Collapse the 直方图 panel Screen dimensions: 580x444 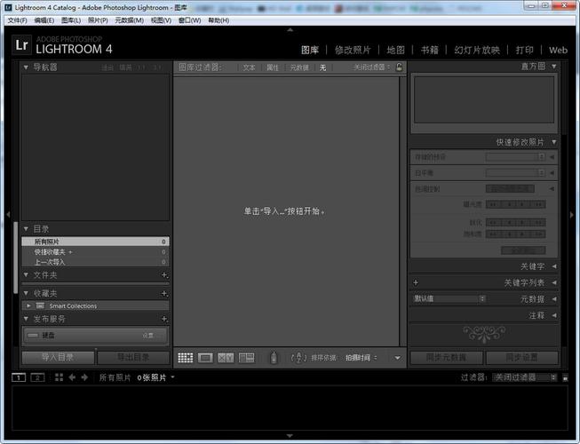(553, 67)
